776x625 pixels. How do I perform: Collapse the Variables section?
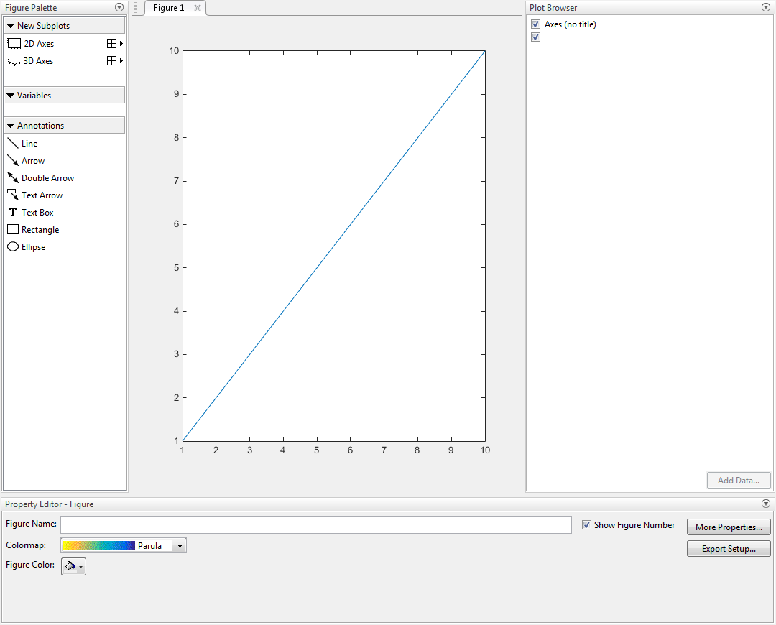pos(10,96)
